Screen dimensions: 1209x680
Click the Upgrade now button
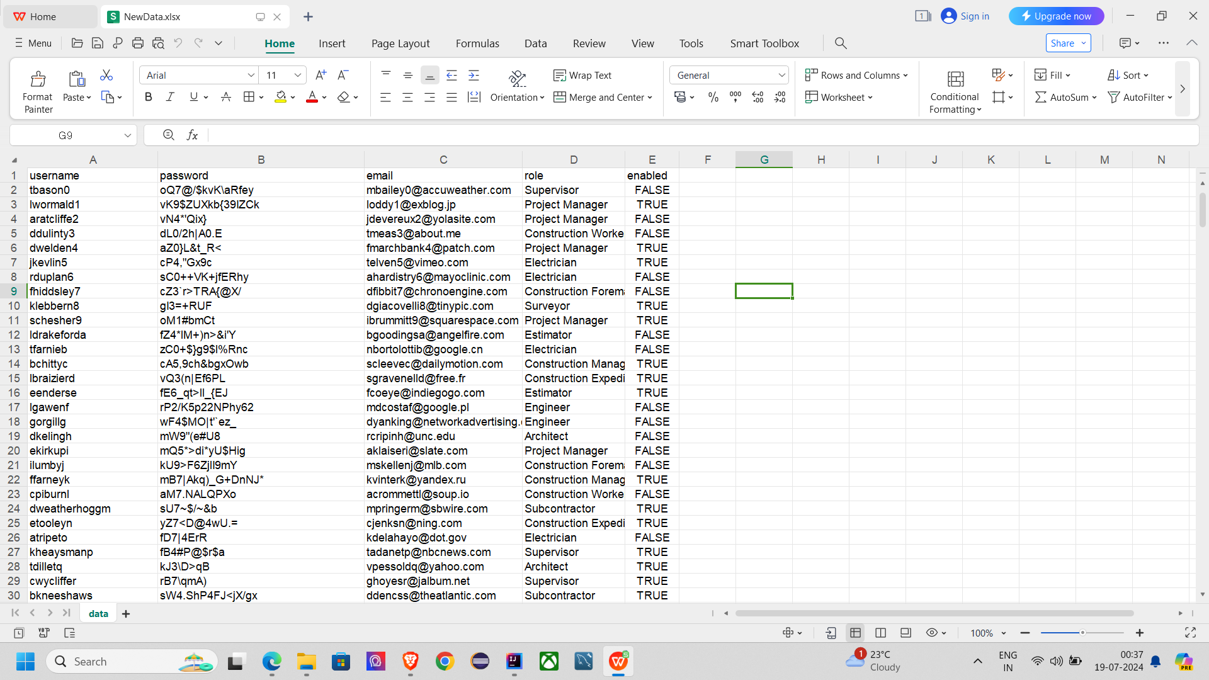coord(1056,16)
